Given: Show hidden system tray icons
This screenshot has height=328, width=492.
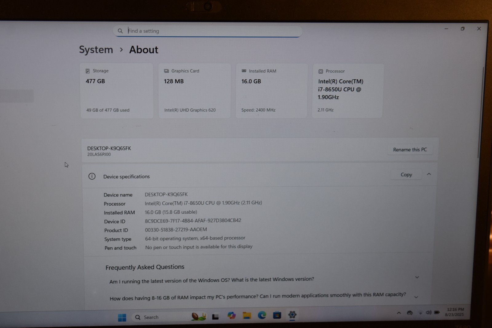Looking at the screenshot, I should (x=399, y=313).
